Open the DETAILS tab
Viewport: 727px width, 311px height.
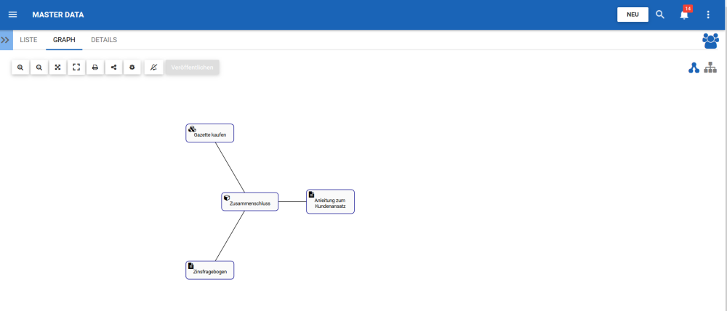coord(104,40)
